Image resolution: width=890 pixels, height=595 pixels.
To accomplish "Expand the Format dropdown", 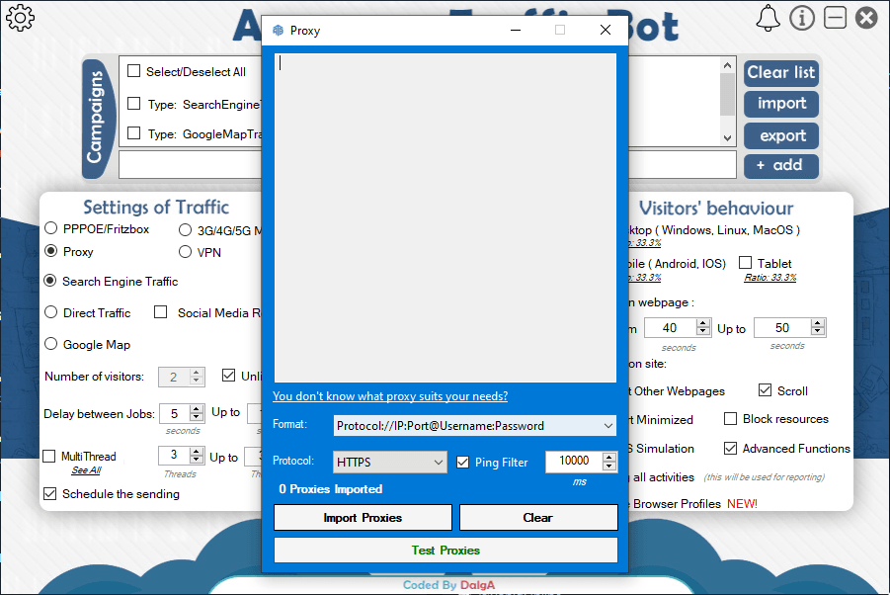I will click(607, 426).
